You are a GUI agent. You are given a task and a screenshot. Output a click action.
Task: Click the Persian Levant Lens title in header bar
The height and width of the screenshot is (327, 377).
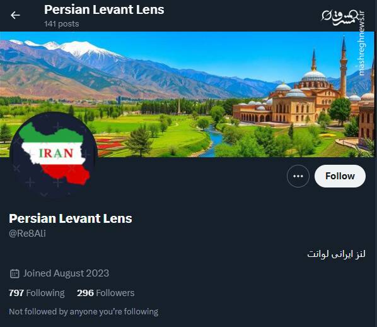click(x=104, y=10)
